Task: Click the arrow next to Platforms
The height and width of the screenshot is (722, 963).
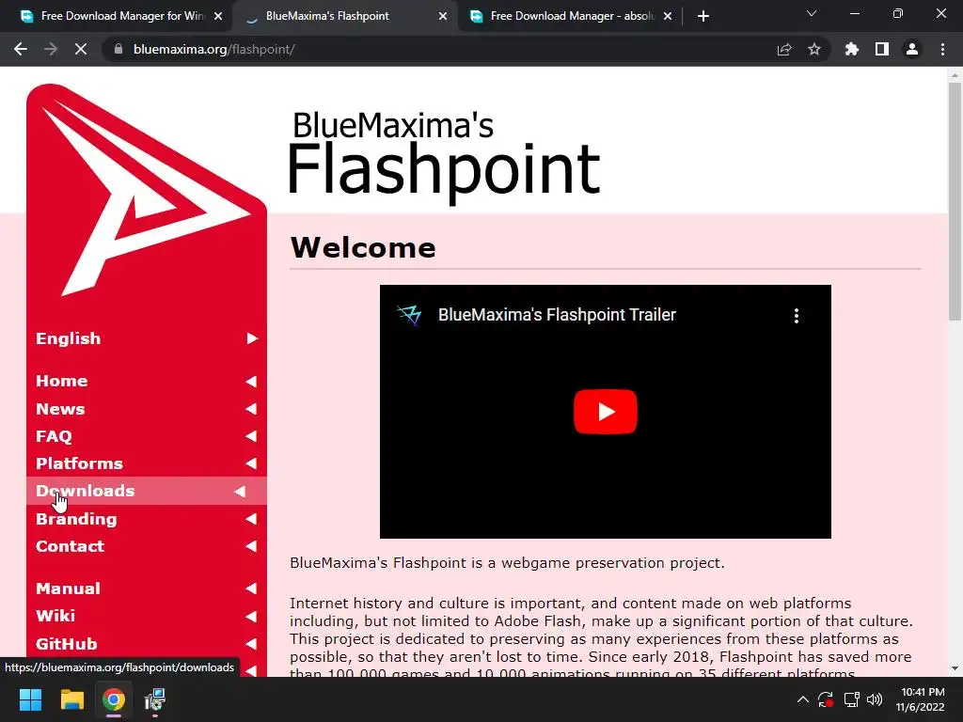Action: pyautogui.click(x=251, y=463)
